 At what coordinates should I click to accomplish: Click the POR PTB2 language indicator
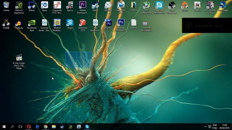click(x=215, y=127)
